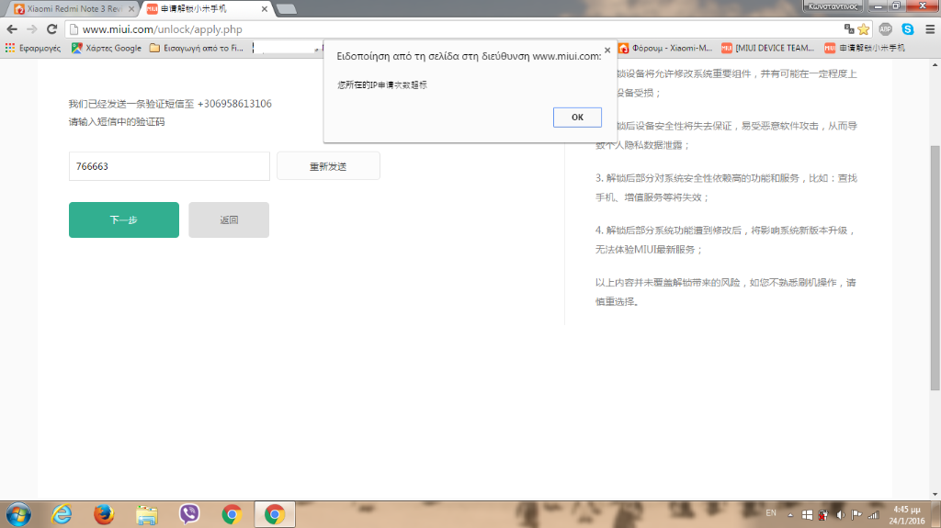Open the Εισαγωγή από το Fi... bookmarks folder
Viewport: 941px width, 528px height.
coord(197,48)
